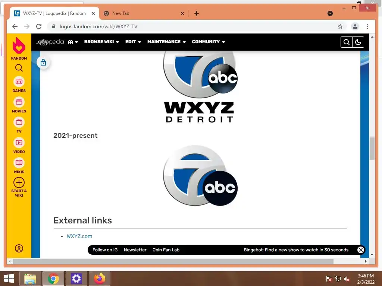The width and height of the screenshot is (382, 286).
Task: Open the Chrome three-dot menu
Action: click(367, 26)
